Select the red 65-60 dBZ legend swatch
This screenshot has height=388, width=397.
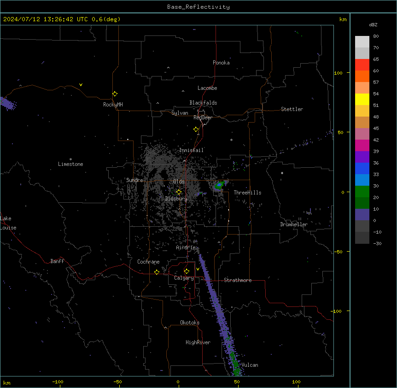coord(362,65)
